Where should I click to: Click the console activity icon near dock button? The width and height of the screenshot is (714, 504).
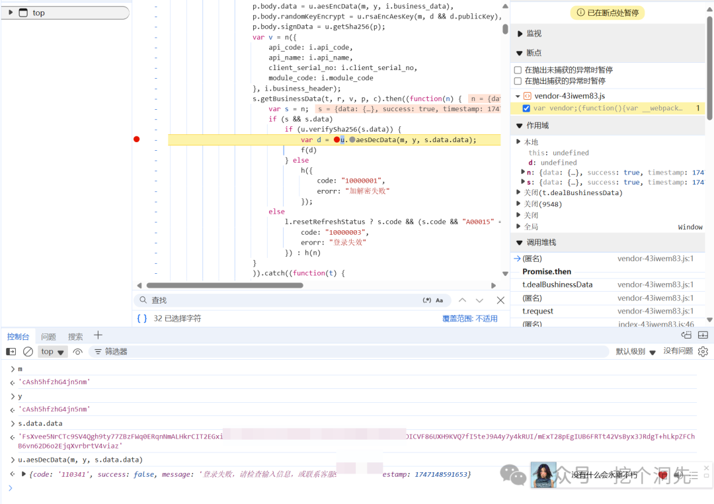686,335
